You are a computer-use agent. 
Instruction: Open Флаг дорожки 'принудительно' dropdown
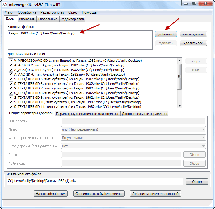pos(133,146)
